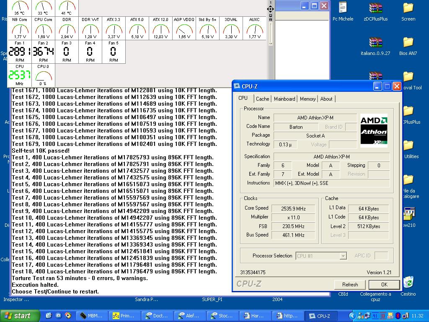Select the Cestino recycle bin icon

(408, 282)
